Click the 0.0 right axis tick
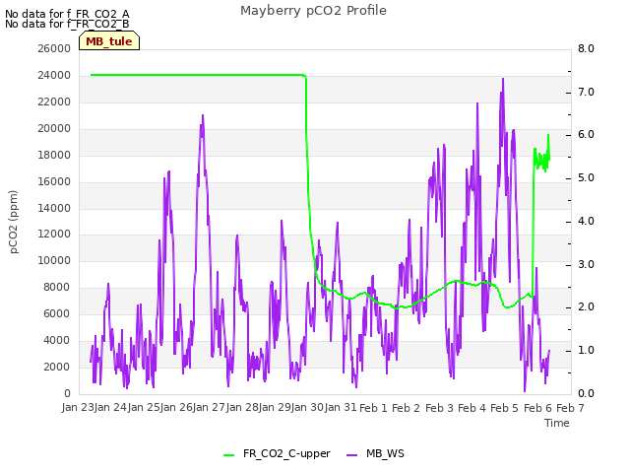The width and height of the screenshot is (630, 473). (586, 393)
